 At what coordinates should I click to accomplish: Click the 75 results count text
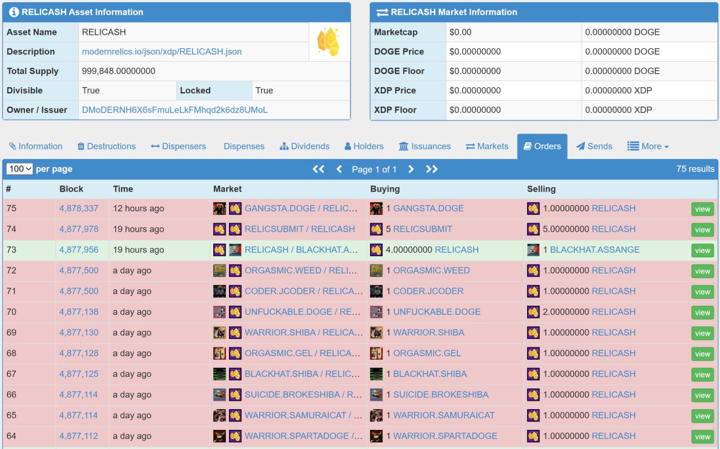click(x=695, y=169)
